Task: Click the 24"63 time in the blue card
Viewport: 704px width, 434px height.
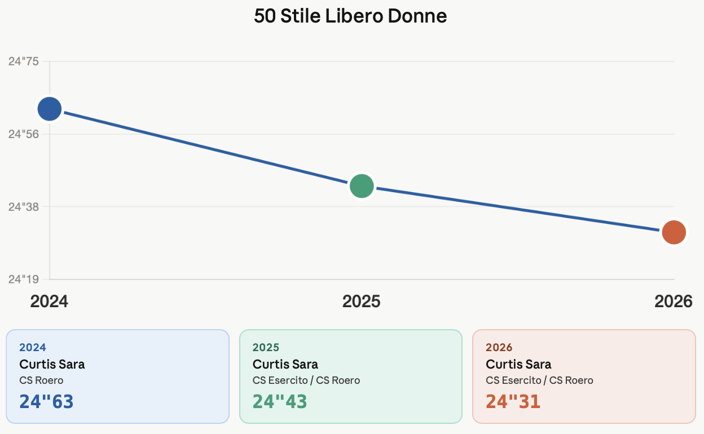Action: (x=46, y=401)
